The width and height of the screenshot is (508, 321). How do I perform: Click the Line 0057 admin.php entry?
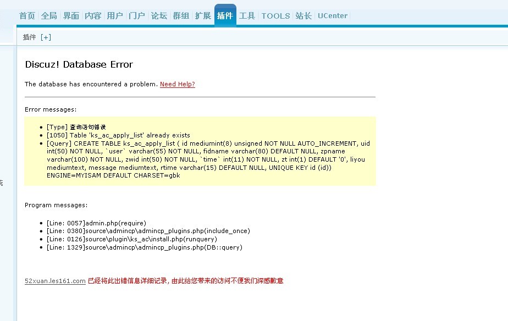(96, 223)
